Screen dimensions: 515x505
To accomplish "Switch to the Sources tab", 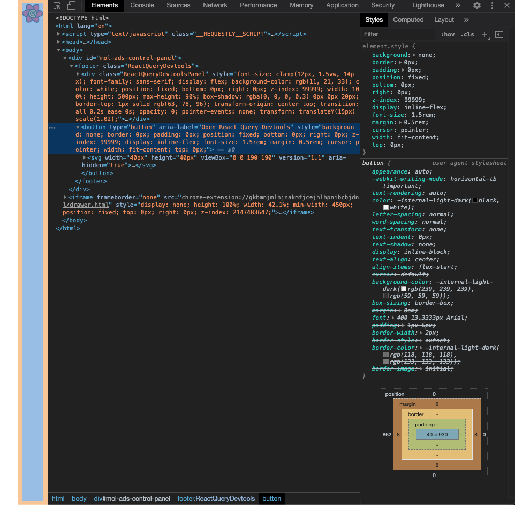I will (178, 5).
